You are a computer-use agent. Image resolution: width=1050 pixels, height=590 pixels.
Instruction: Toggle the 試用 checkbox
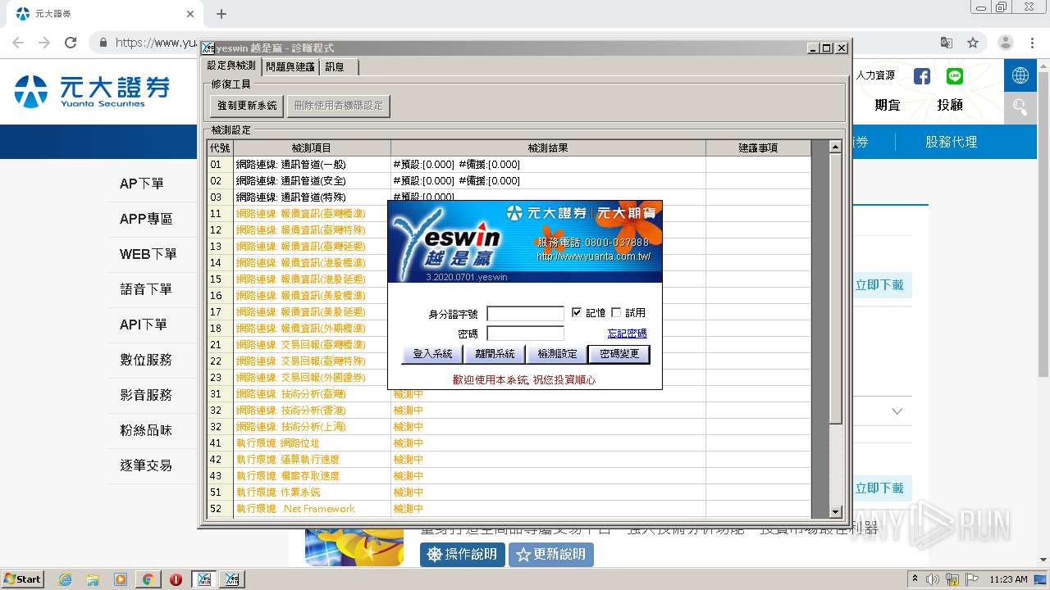coord(616,312)
